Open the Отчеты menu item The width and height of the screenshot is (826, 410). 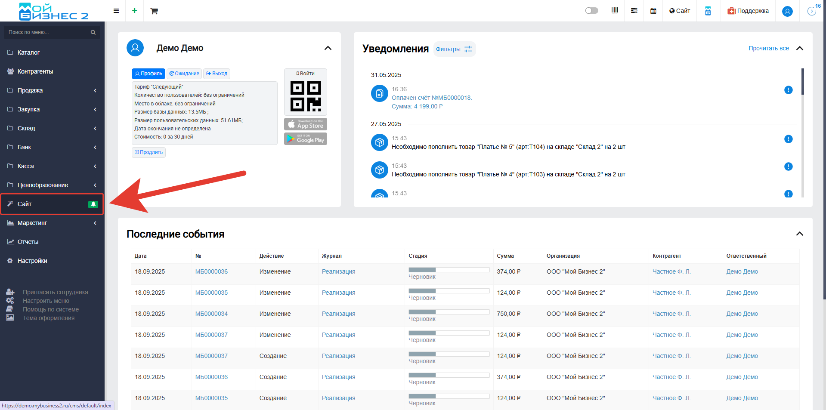pos(28,242)
